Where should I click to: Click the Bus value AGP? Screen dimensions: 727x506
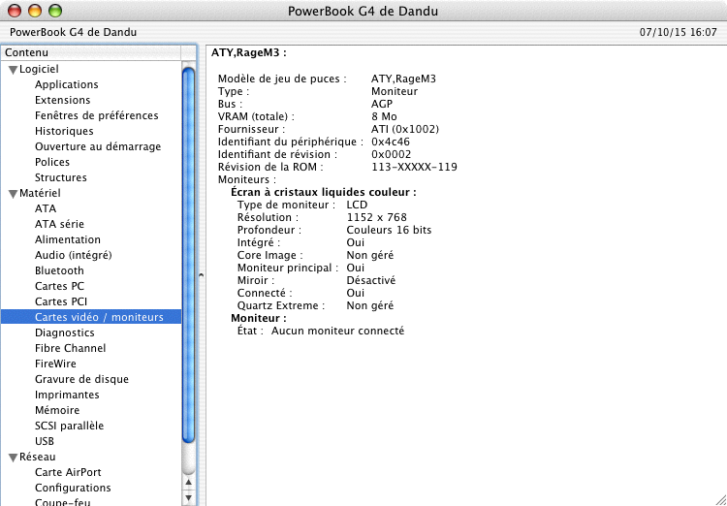382,104
